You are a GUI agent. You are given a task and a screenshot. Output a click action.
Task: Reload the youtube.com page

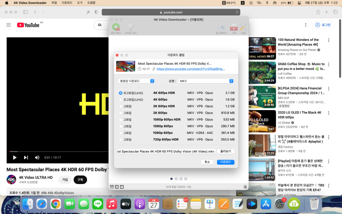click(237, 12)
